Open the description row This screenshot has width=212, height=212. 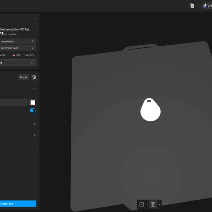(18, 42)
